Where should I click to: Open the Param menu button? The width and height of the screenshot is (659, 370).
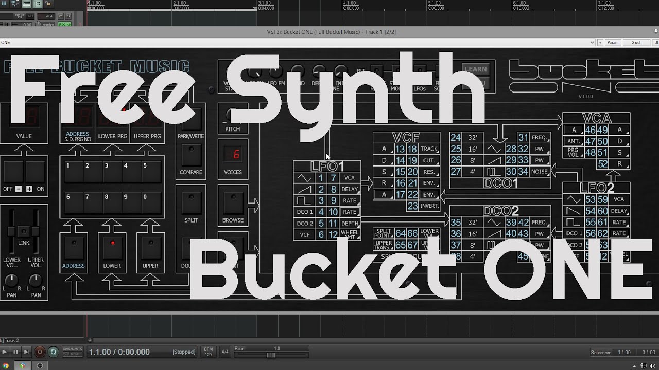coord(613,42)
